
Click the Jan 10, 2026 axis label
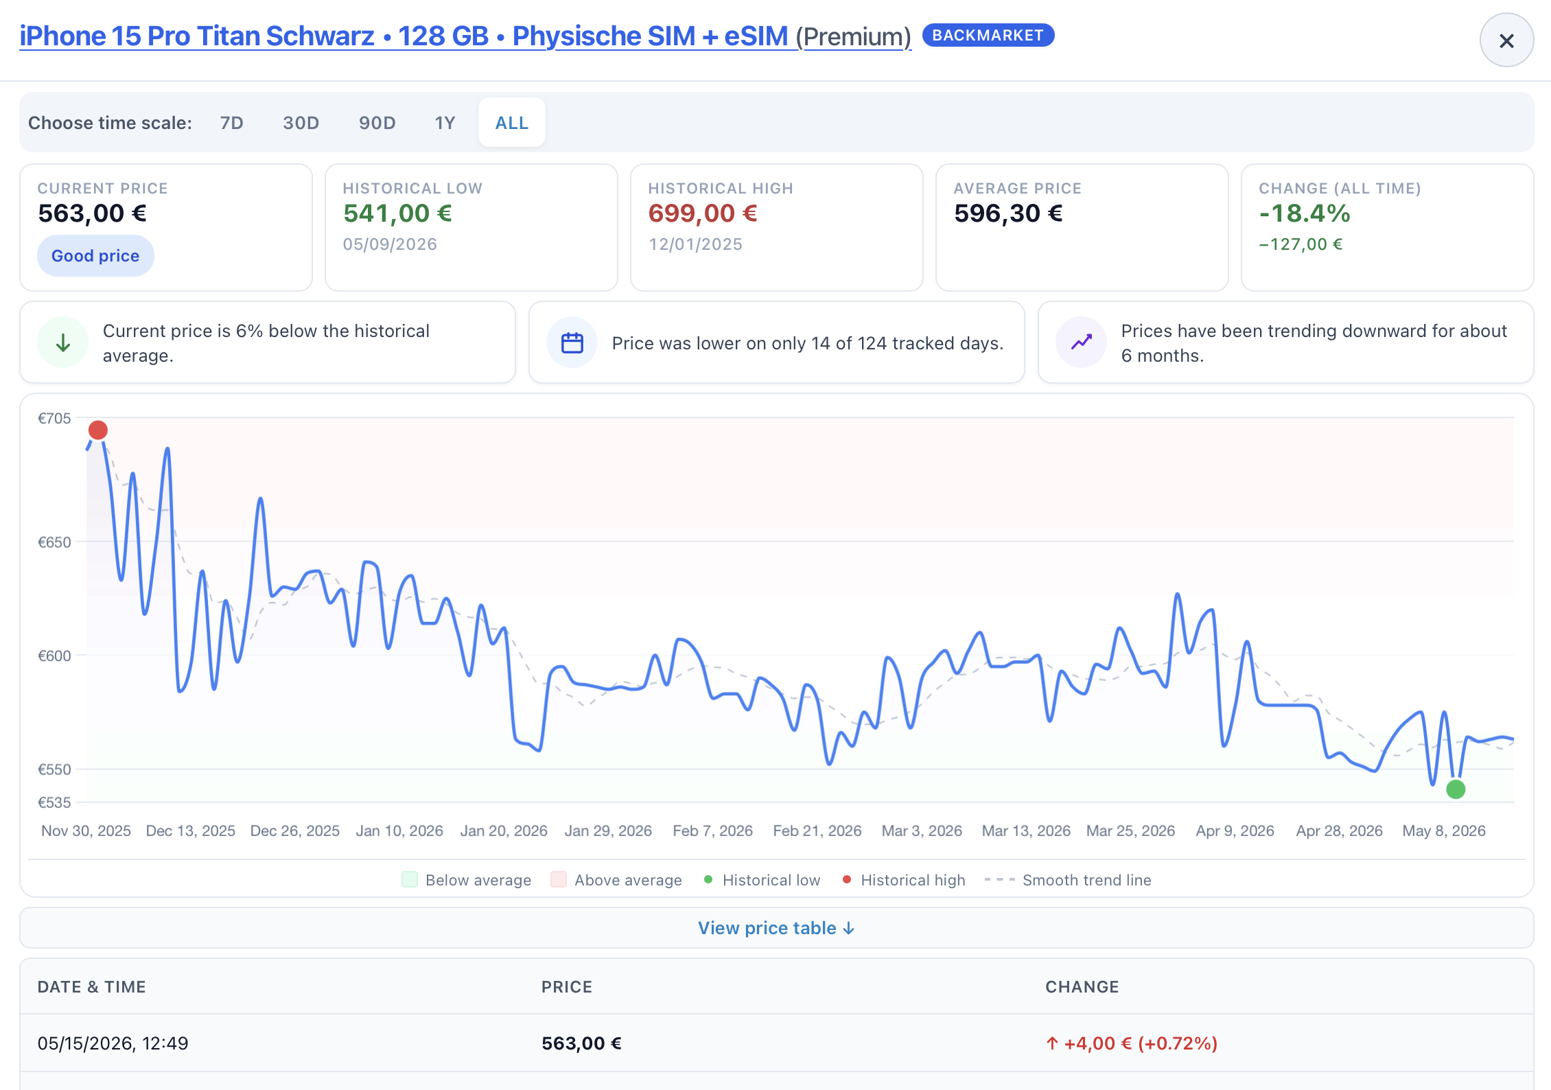coord(399,831)
